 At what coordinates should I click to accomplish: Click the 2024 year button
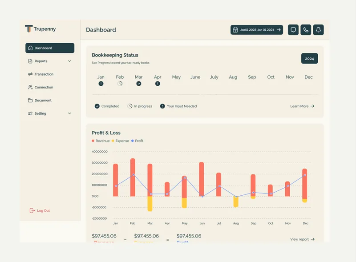point(309,59)
